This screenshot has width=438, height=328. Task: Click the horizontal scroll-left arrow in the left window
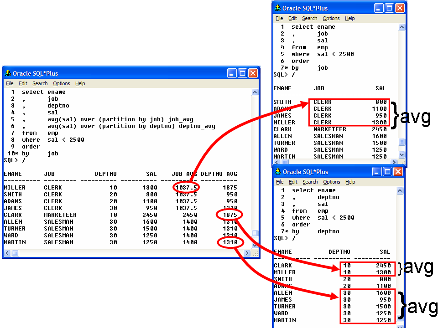click(x=8, y=253)
